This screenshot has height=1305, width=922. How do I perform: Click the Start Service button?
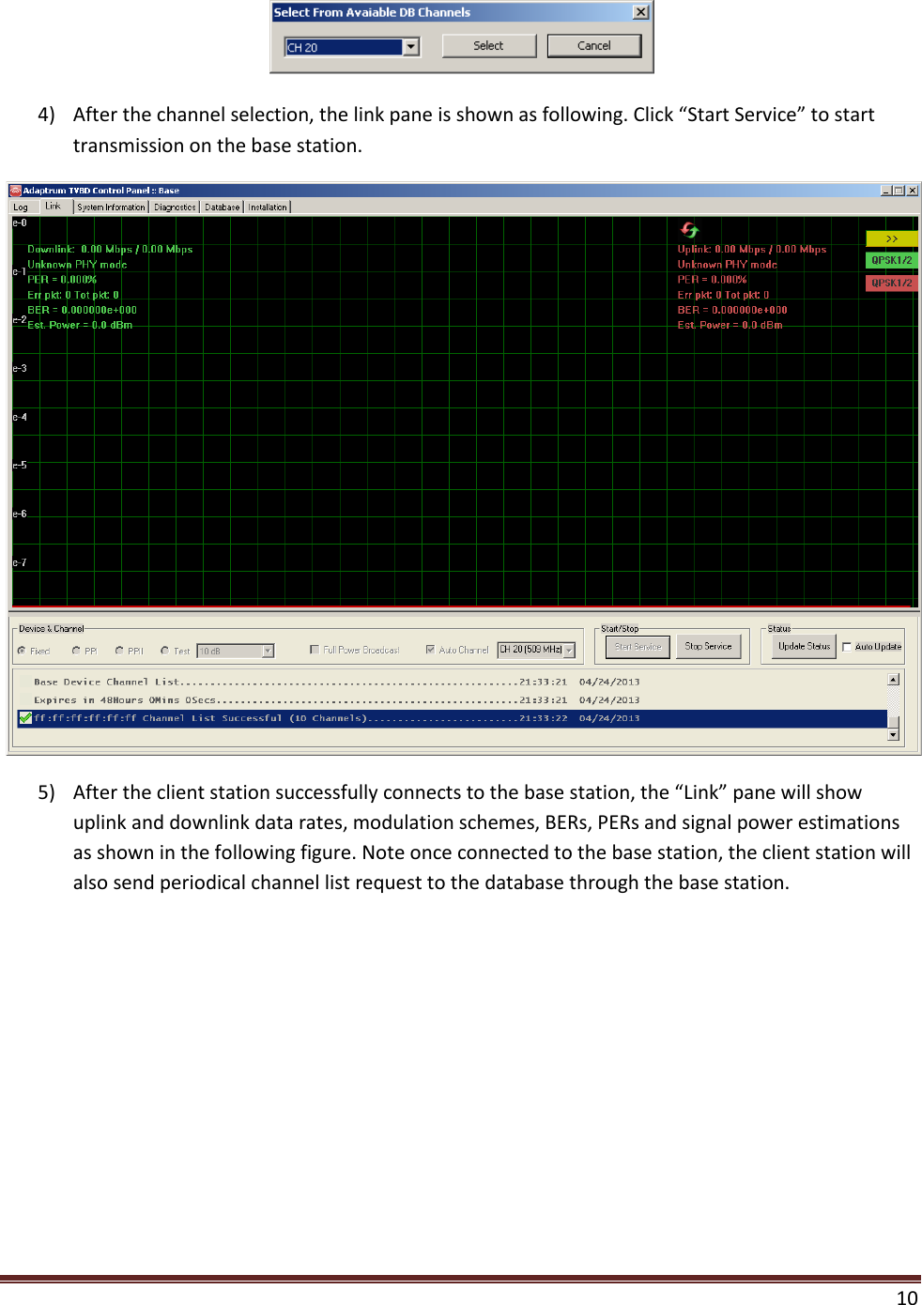tap(638, 647)
